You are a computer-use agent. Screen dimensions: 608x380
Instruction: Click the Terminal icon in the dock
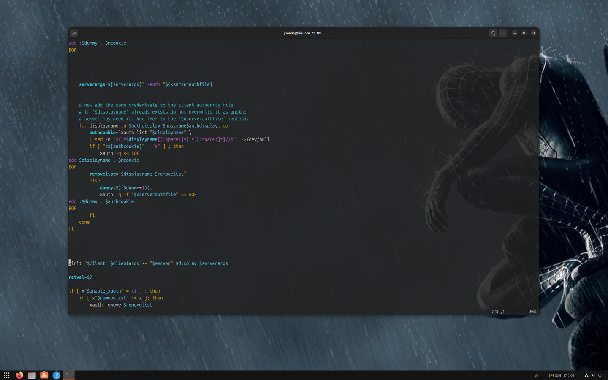pyautogui.click(x=68, y=375)
